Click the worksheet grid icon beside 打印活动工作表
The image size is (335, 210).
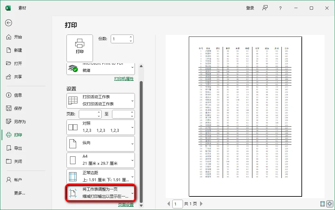[73, 100]
